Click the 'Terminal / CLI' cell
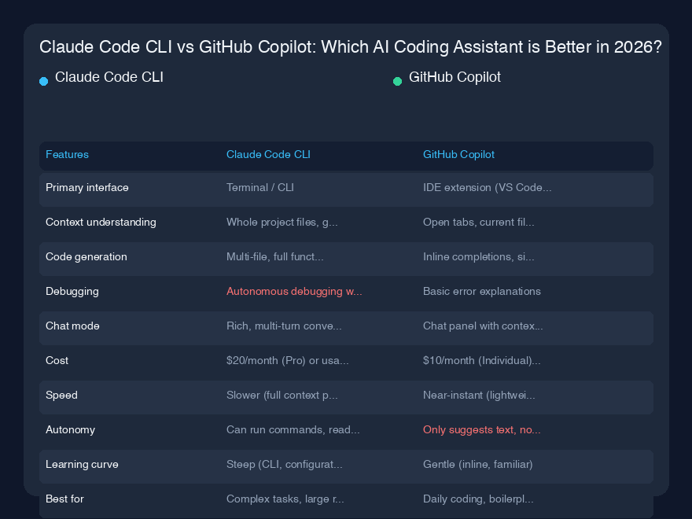The height and width of the screenshot is (519, 692). tap(260, 188)
